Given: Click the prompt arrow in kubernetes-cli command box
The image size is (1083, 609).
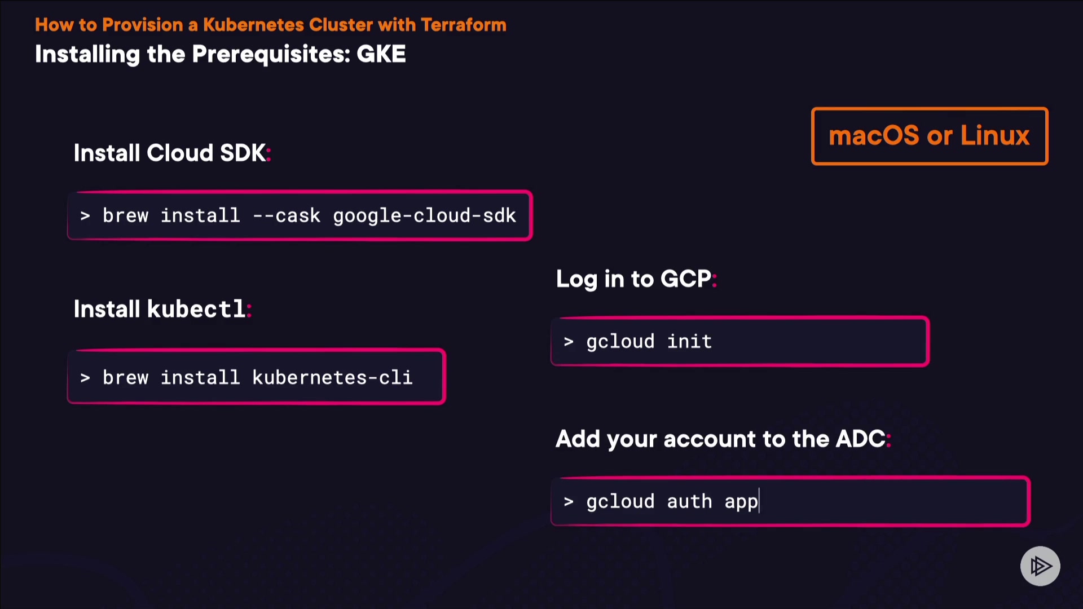Looking at the screenshot, I should point(85,378).
